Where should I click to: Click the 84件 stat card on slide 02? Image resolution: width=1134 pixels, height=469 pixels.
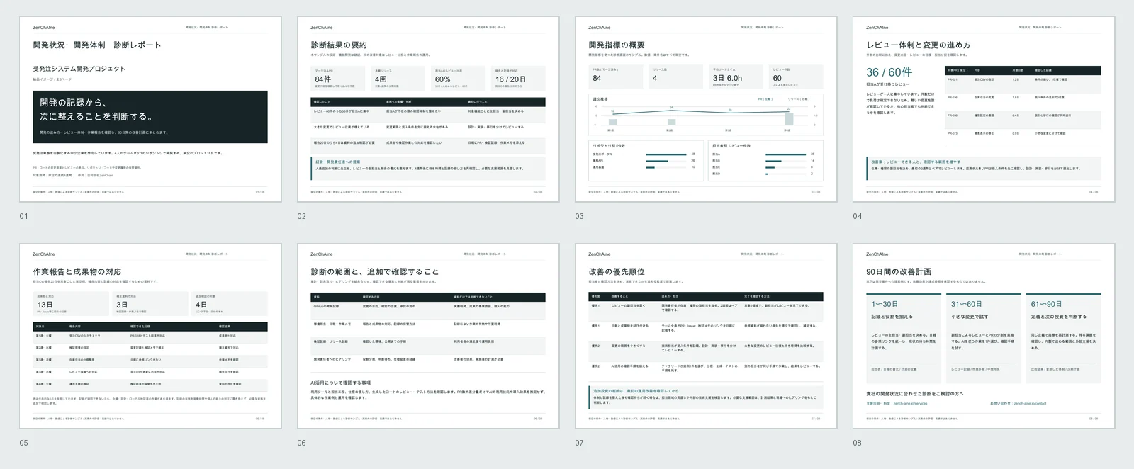(x=337, y=78)
